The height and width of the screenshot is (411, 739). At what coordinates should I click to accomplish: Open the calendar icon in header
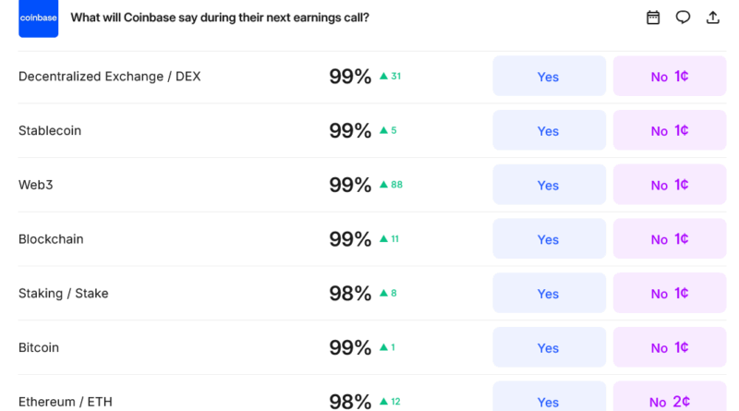pos(653,18)
